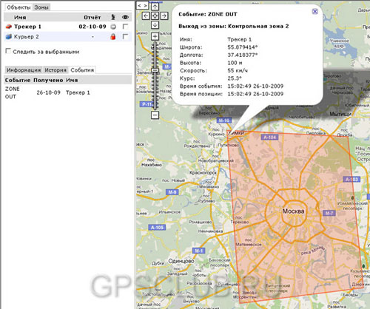Viewport: 370px width, 309px height.
Task: Enable Следить за выбранными checkbox
Action: click(8, 51)
